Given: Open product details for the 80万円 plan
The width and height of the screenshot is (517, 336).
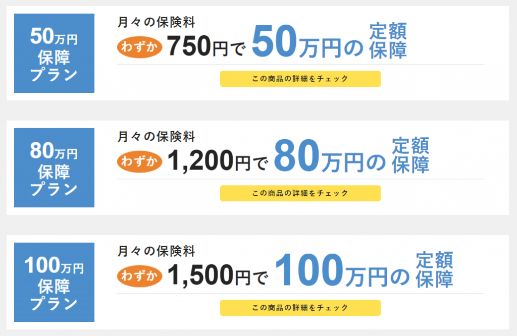Looking at the screenshot, I should [x=300, y=193].
